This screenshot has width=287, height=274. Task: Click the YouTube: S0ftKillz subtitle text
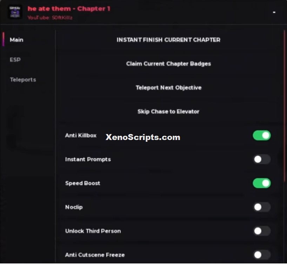(50, 18)
